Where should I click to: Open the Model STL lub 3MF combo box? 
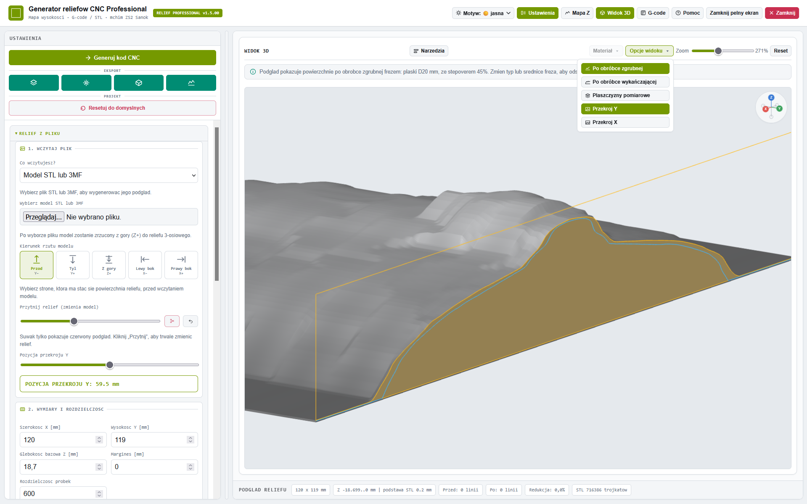[109, 175]
